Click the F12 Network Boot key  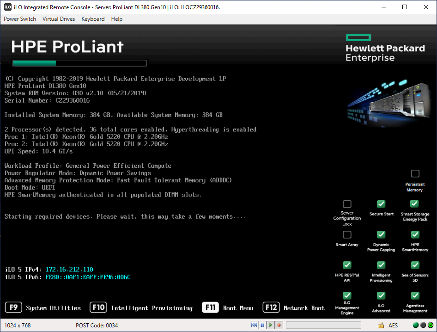click(x=271, y=307)
